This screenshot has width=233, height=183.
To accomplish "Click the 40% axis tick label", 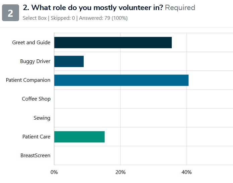I will 186,172.
